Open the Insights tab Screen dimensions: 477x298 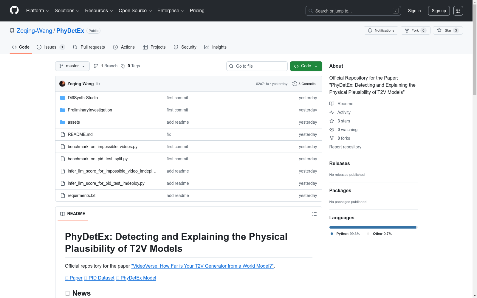click(215, 47)
